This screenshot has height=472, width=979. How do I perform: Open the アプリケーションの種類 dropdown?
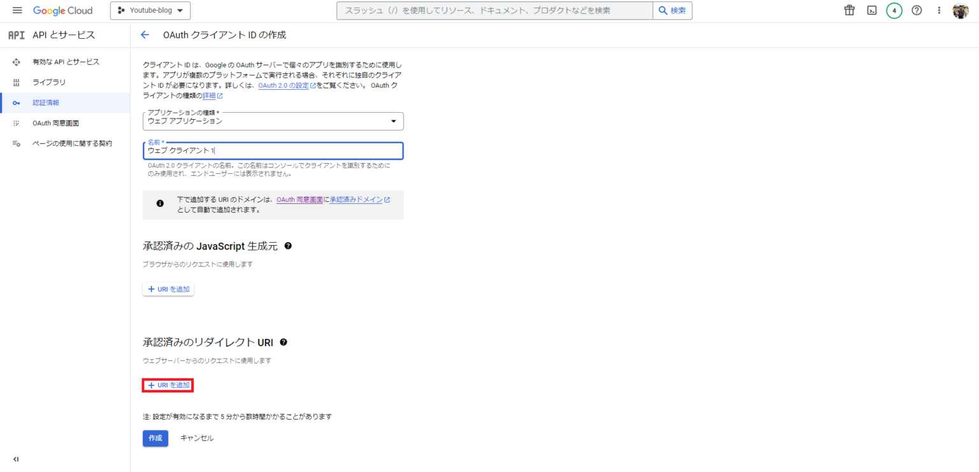(x=273, y=121)
